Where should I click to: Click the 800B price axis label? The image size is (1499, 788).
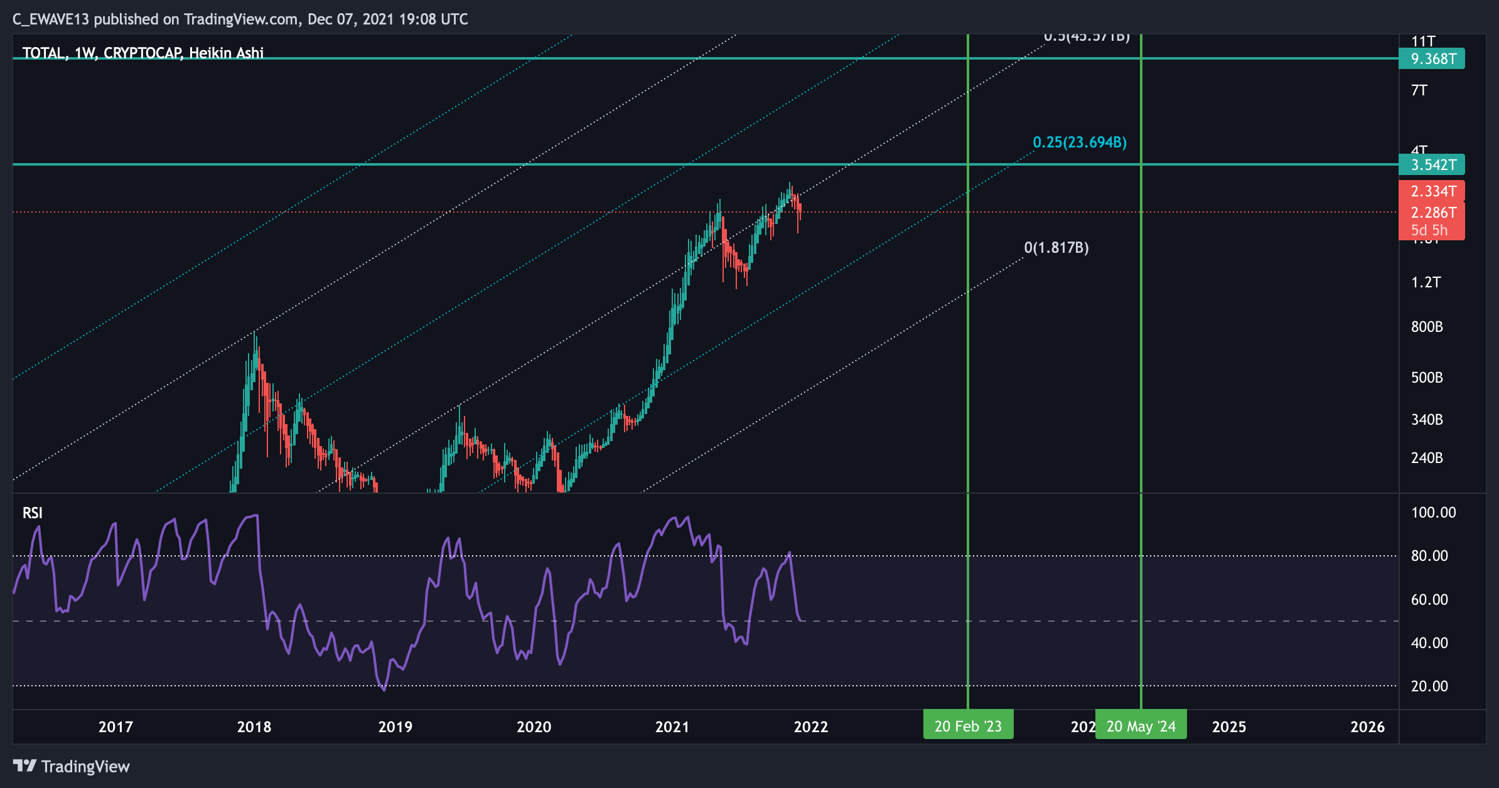click(x=1427, y=327)
